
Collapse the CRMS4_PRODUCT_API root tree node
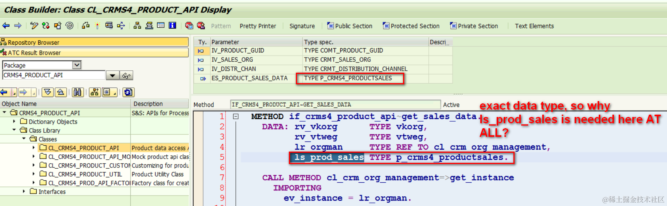pos(4,113)
